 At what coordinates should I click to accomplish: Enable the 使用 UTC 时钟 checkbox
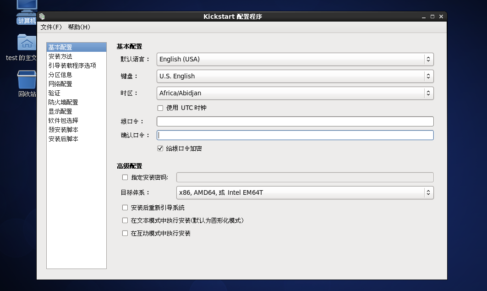160,108
